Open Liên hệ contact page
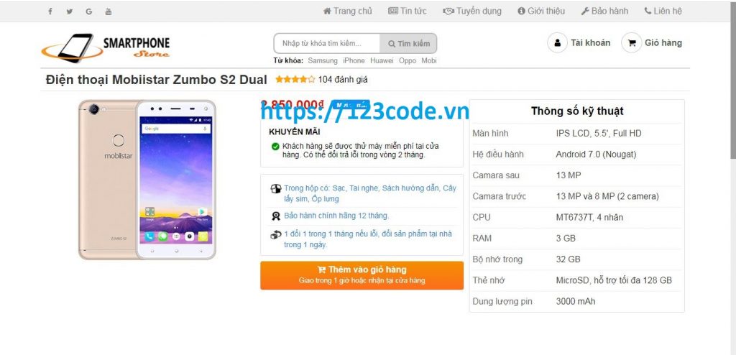The image size is (736, 355). 663,11
